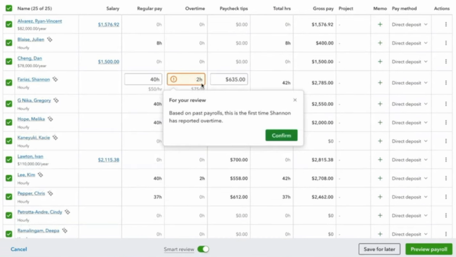
Task: Click the Total hrs column header
Action: pos(282,8)
